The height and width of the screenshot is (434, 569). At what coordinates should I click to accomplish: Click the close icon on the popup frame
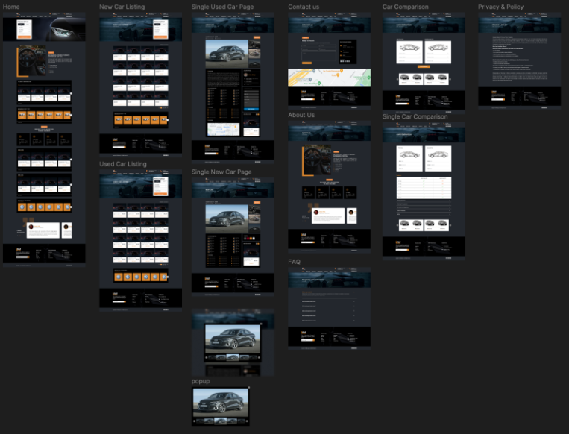(248, 389)
